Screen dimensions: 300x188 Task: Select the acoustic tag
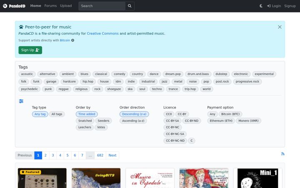(x=27, y=74)
